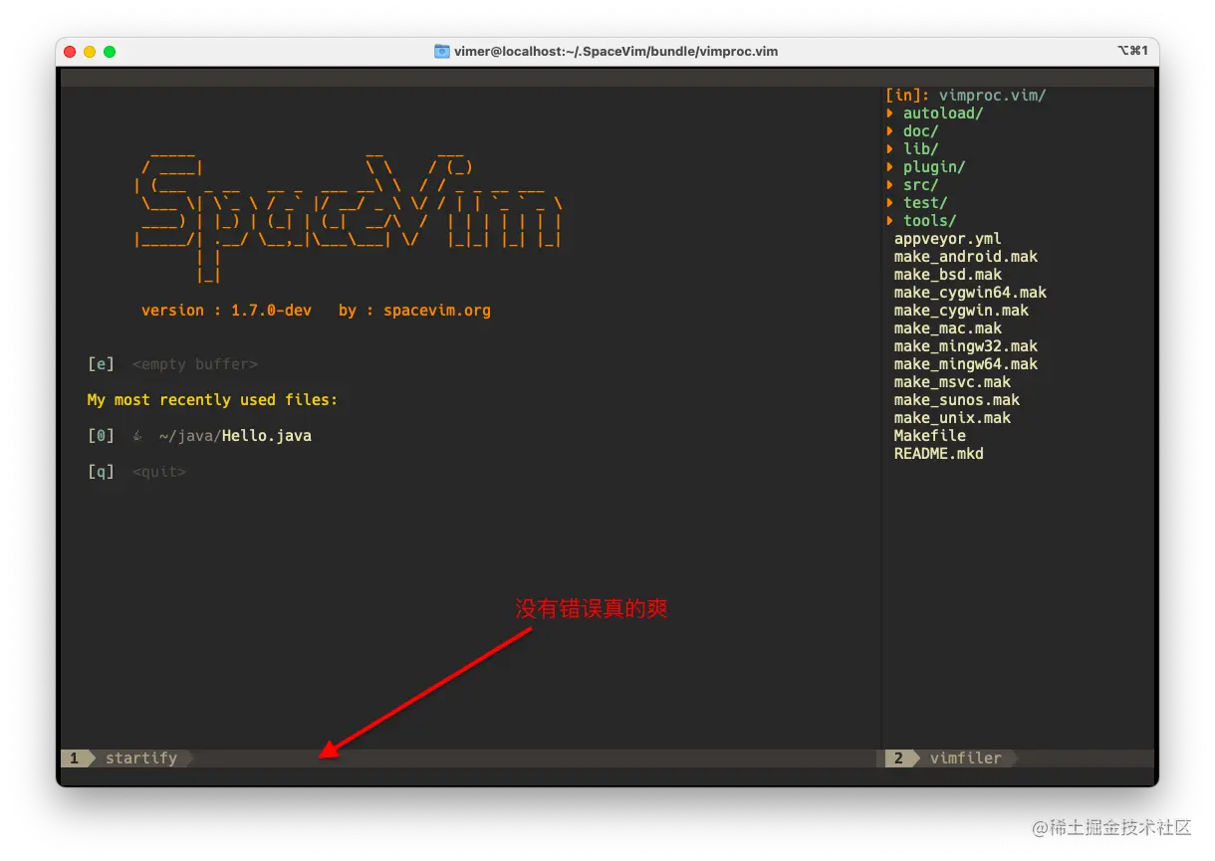Open make_cygwin64.mak file
This screenshot has width=1215, height=861.
pyautogui.click(x=970, y=293)
